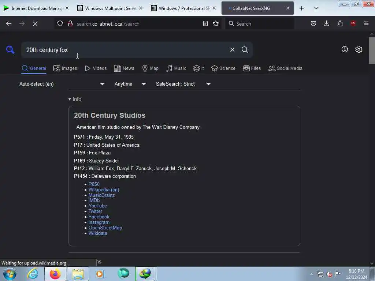This screenshot has width=375, height=281.
Task: Click the taskbar clock 8:10 PM
Action: [x=356, y=274]
